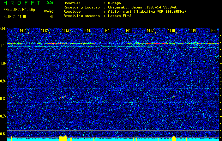Click the HROFFT title text
Viewport: 222px width, 141px height.
click(x=22, y=3)
